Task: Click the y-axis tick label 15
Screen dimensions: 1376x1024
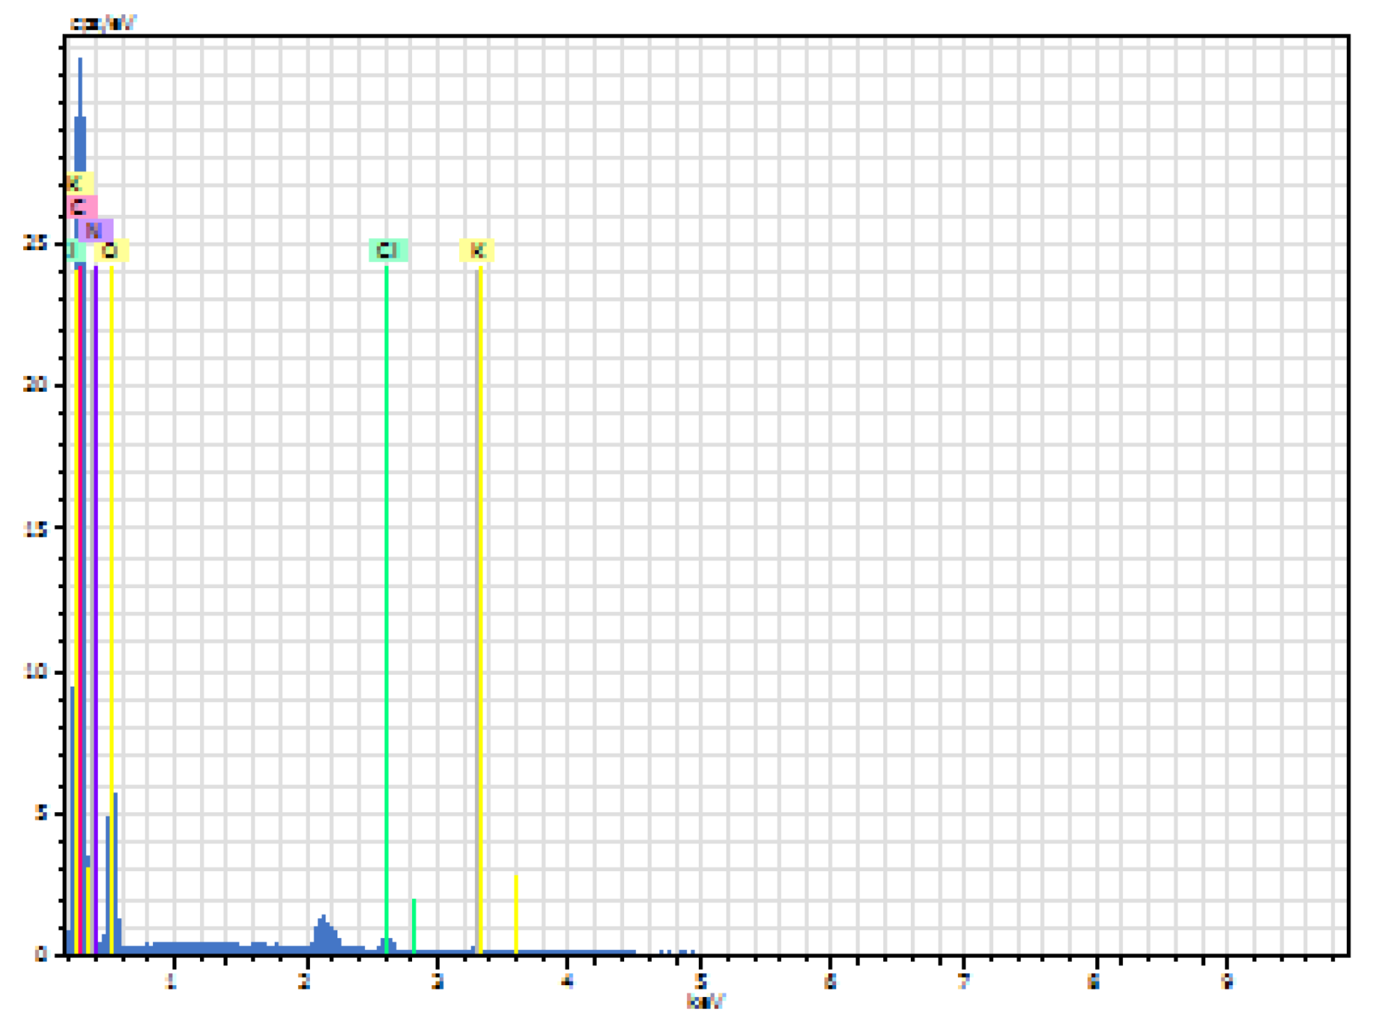Action: pyautogui.click(x=35, y=528)
